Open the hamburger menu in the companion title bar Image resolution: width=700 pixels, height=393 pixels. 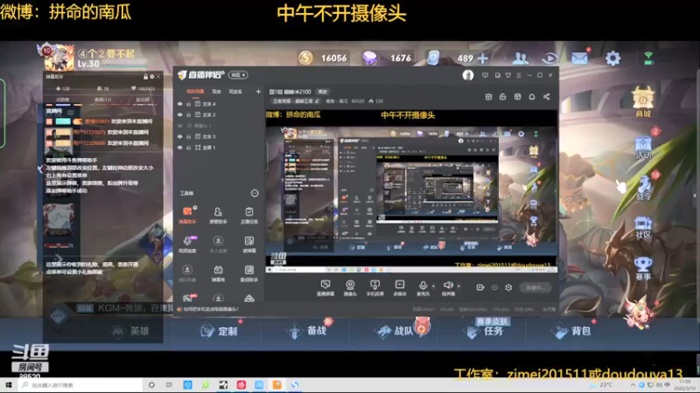pyautogui.click(x=519, y=75)
